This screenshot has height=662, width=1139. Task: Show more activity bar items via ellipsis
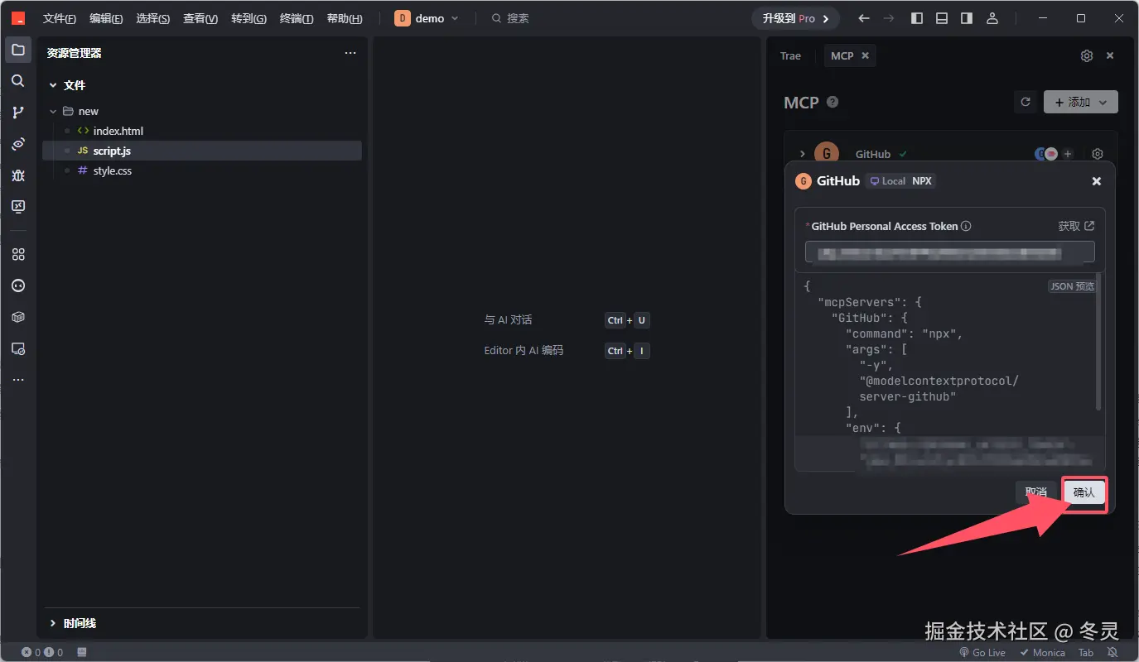click(x=18, y=380)
